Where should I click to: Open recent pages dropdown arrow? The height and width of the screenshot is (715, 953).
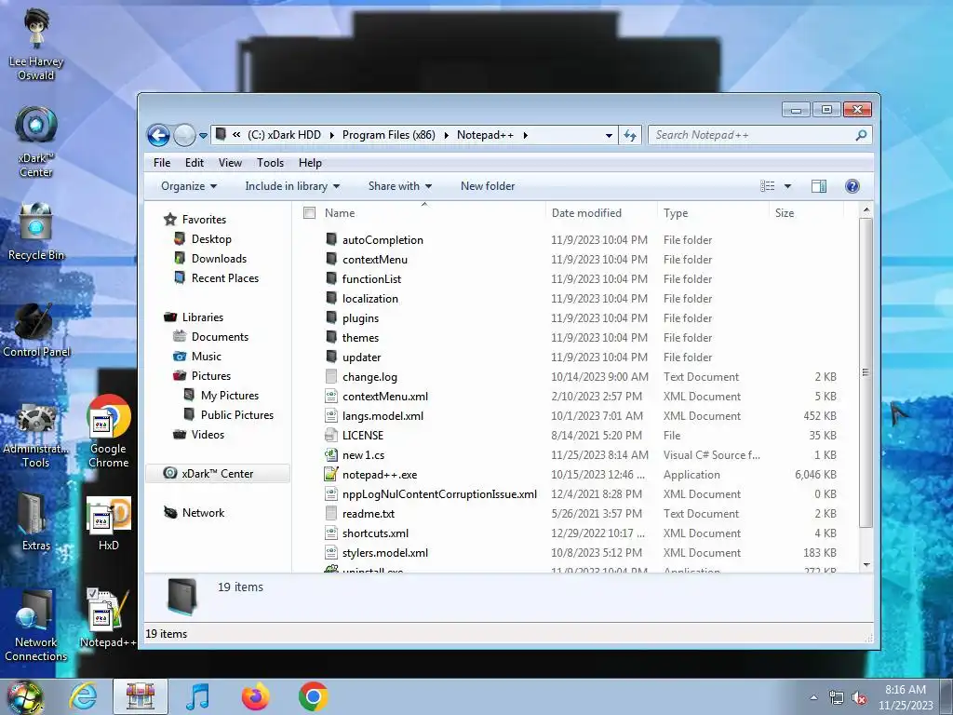point(203,136)
